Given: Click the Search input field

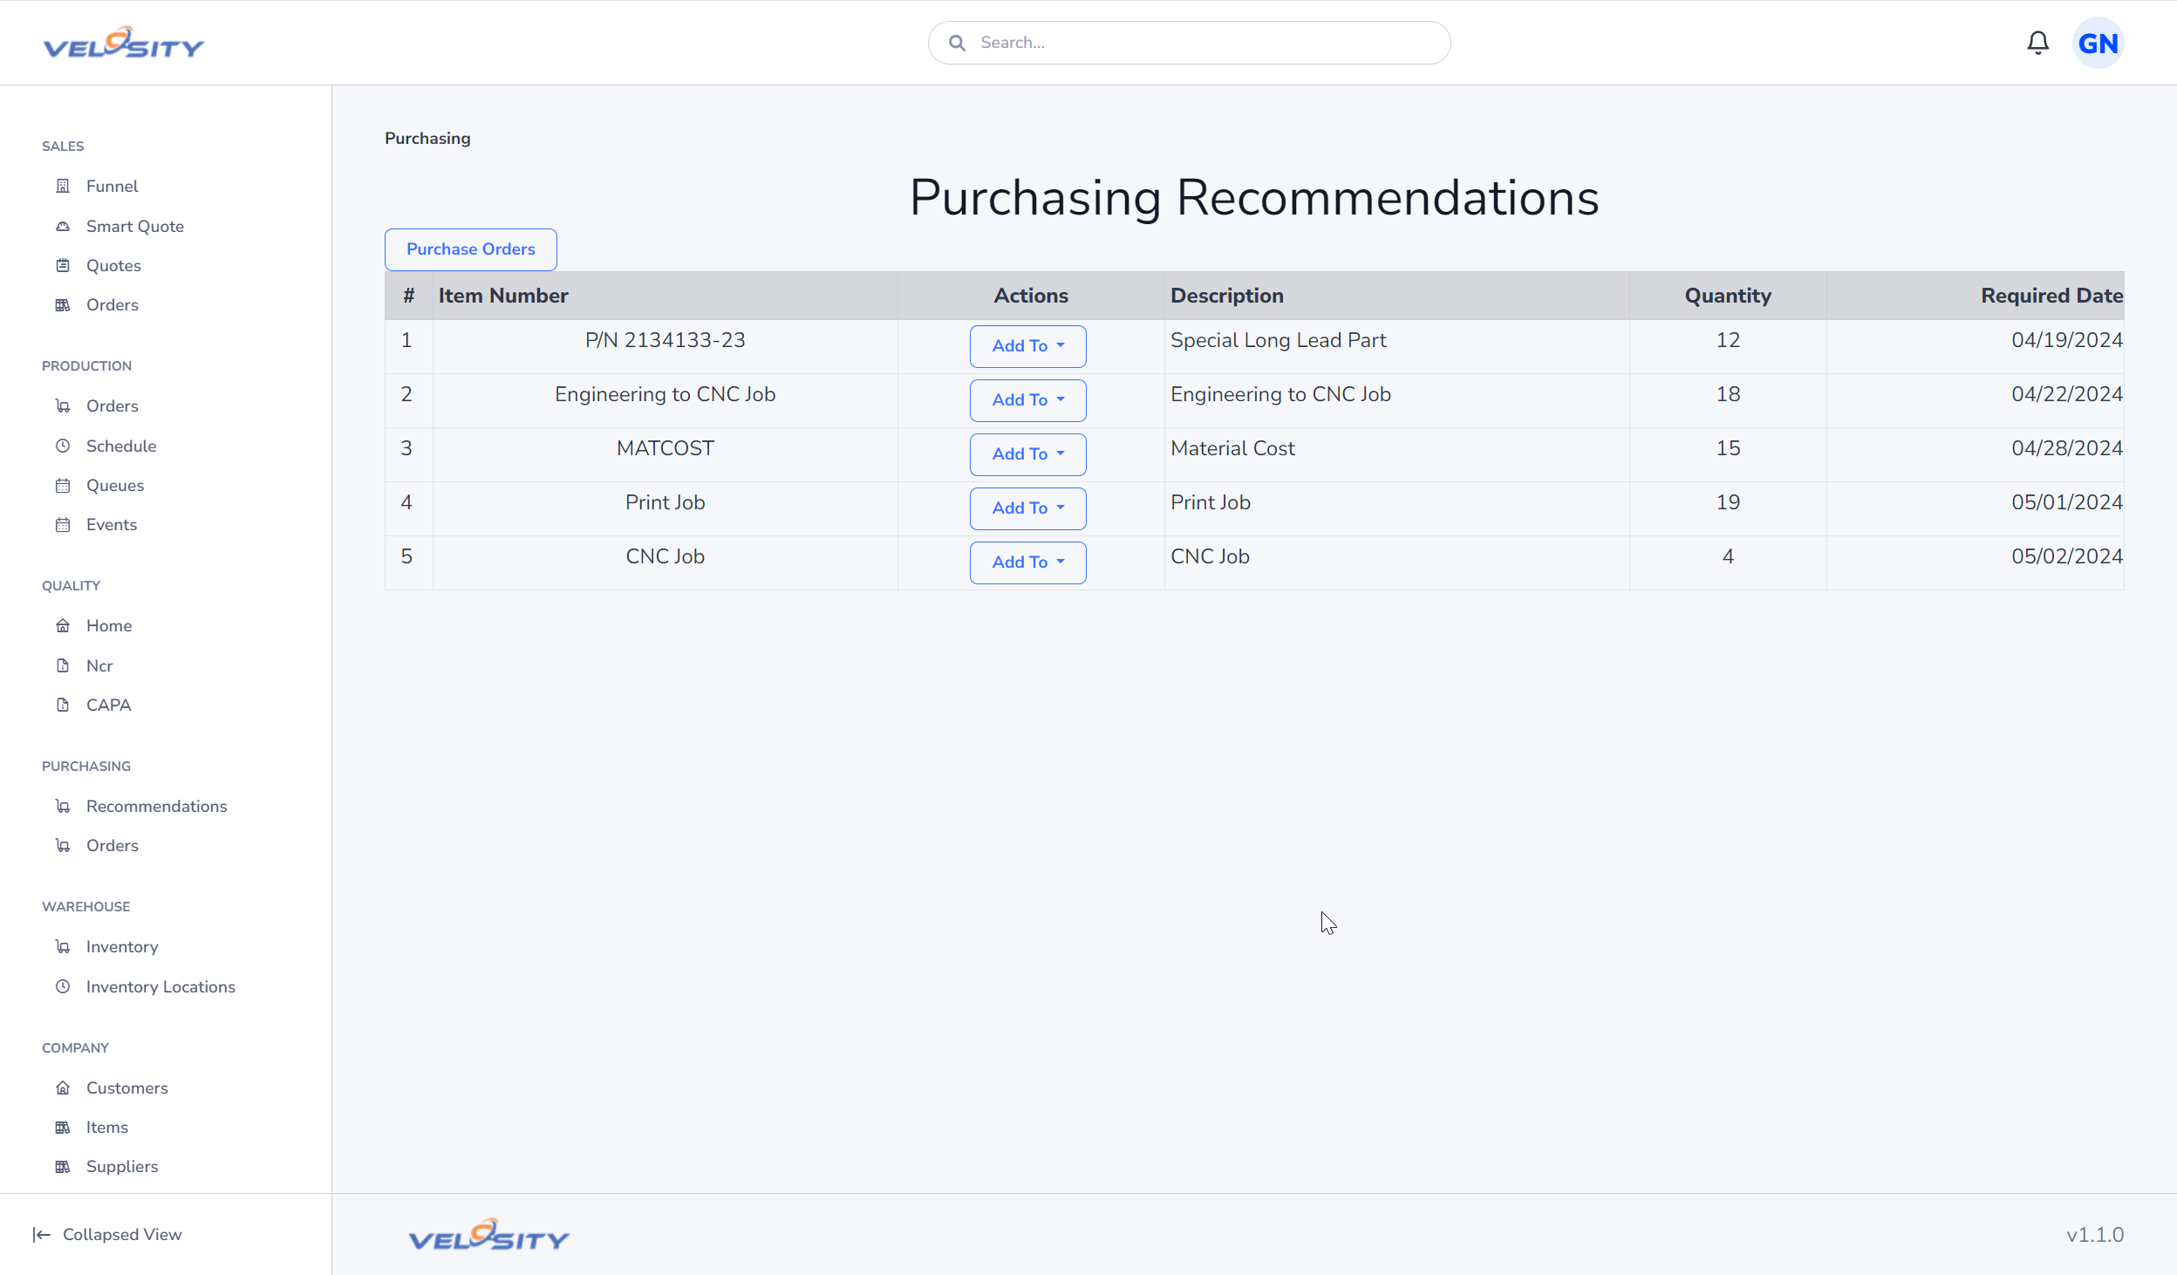Looking at the screenshot, I should tap(1189, 41).
